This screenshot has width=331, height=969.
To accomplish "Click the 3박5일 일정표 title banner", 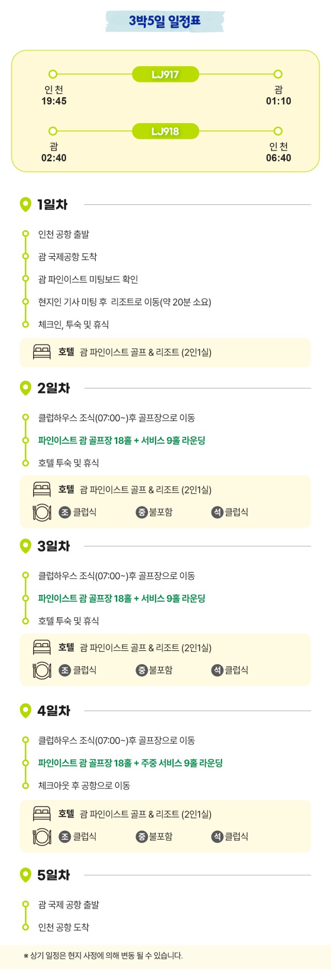I will (x=165, y=21).
